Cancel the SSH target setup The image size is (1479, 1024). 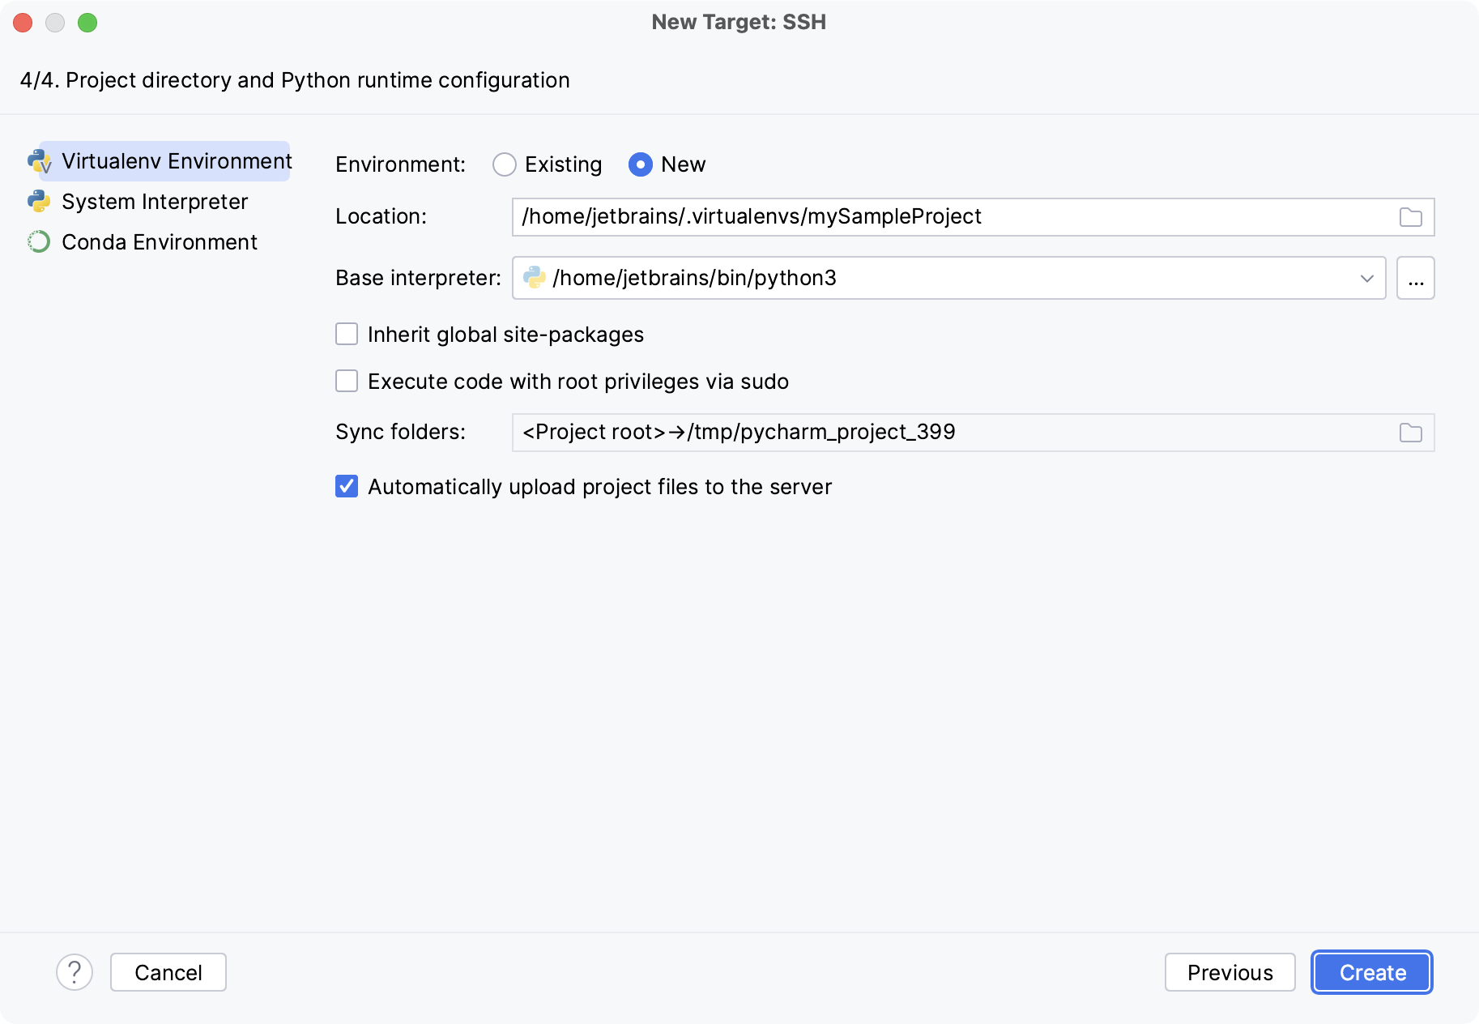pyautogui.click(x=168, y=972)
